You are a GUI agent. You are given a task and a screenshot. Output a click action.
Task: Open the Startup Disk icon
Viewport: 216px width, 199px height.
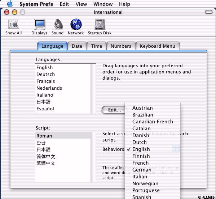[x=100, y=24]
